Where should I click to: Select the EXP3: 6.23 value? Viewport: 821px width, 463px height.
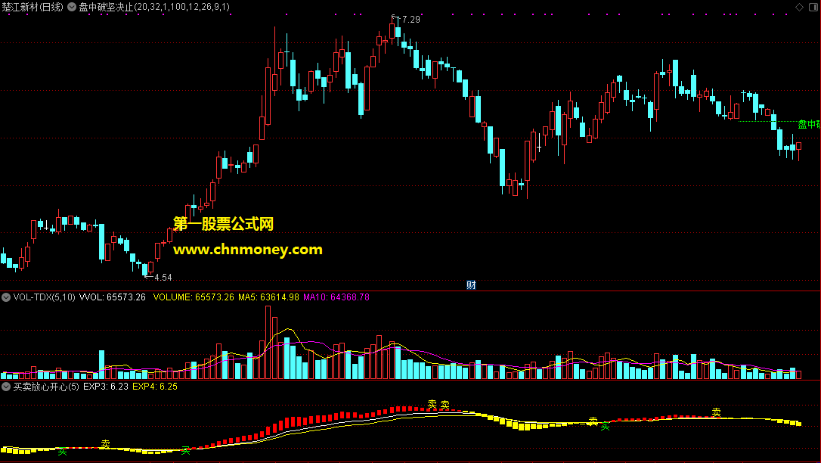tap(106, 387)
